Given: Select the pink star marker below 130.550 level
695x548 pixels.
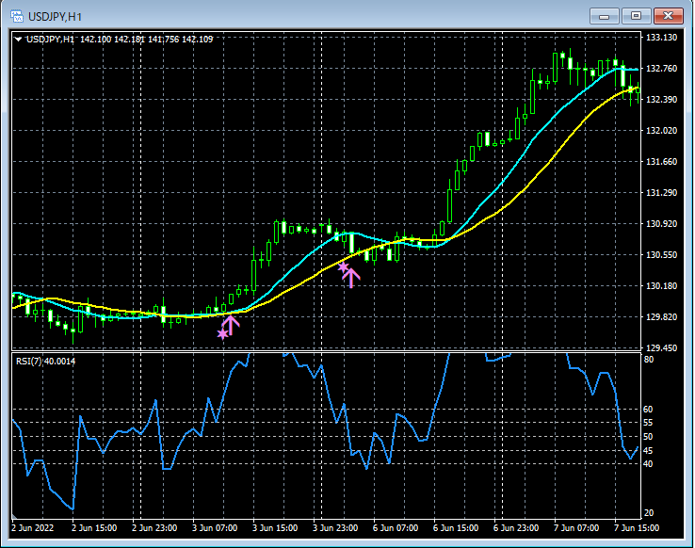Looking at the screenshot, I should pos(343,267).
